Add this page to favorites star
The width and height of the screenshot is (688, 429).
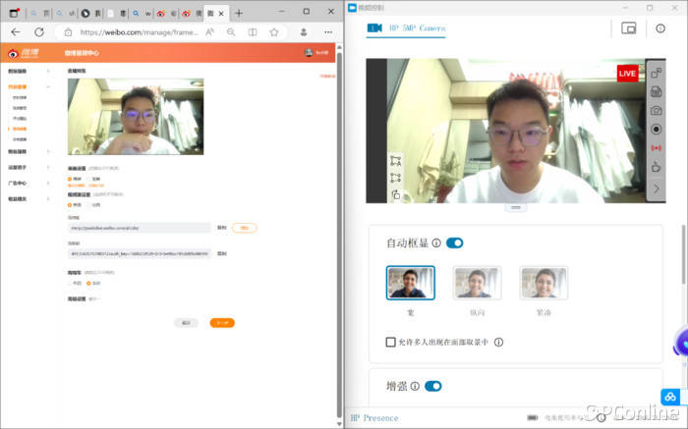pyautogui.click(x=274, y=32)
